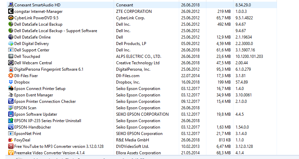This screenshot has width=299, height=159.
Task: Click the install date 22.07.2014
Action: click(x=190, y=75)
